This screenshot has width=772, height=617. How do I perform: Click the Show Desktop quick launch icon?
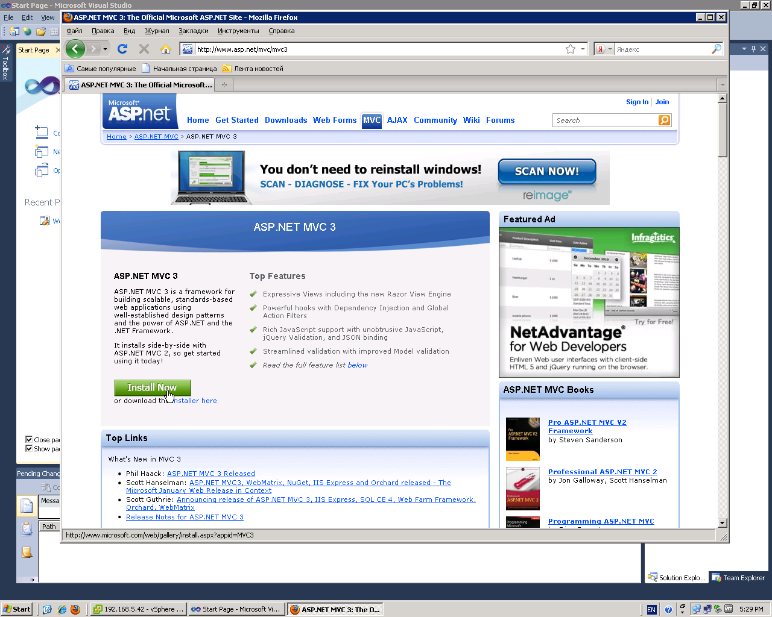[48, 609]
